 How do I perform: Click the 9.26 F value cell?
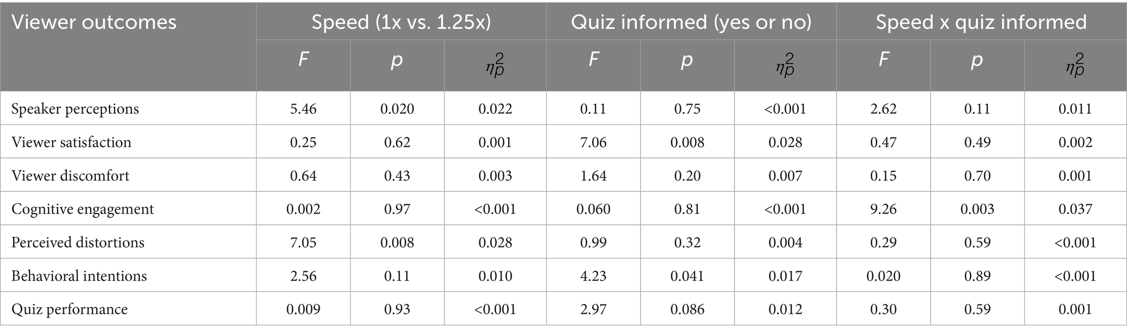pos(883,209)
